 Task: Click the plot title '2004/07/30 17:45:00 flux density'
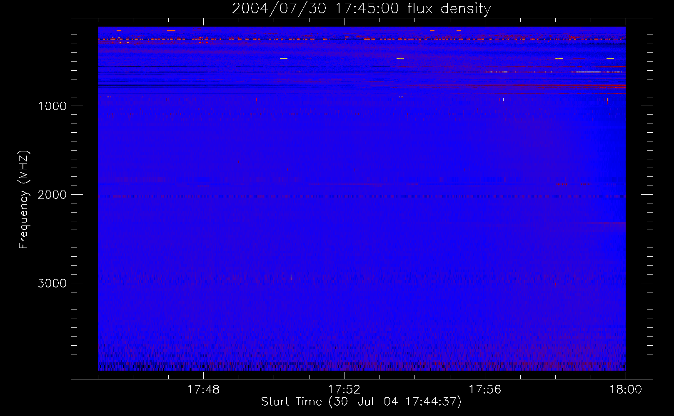361,9
